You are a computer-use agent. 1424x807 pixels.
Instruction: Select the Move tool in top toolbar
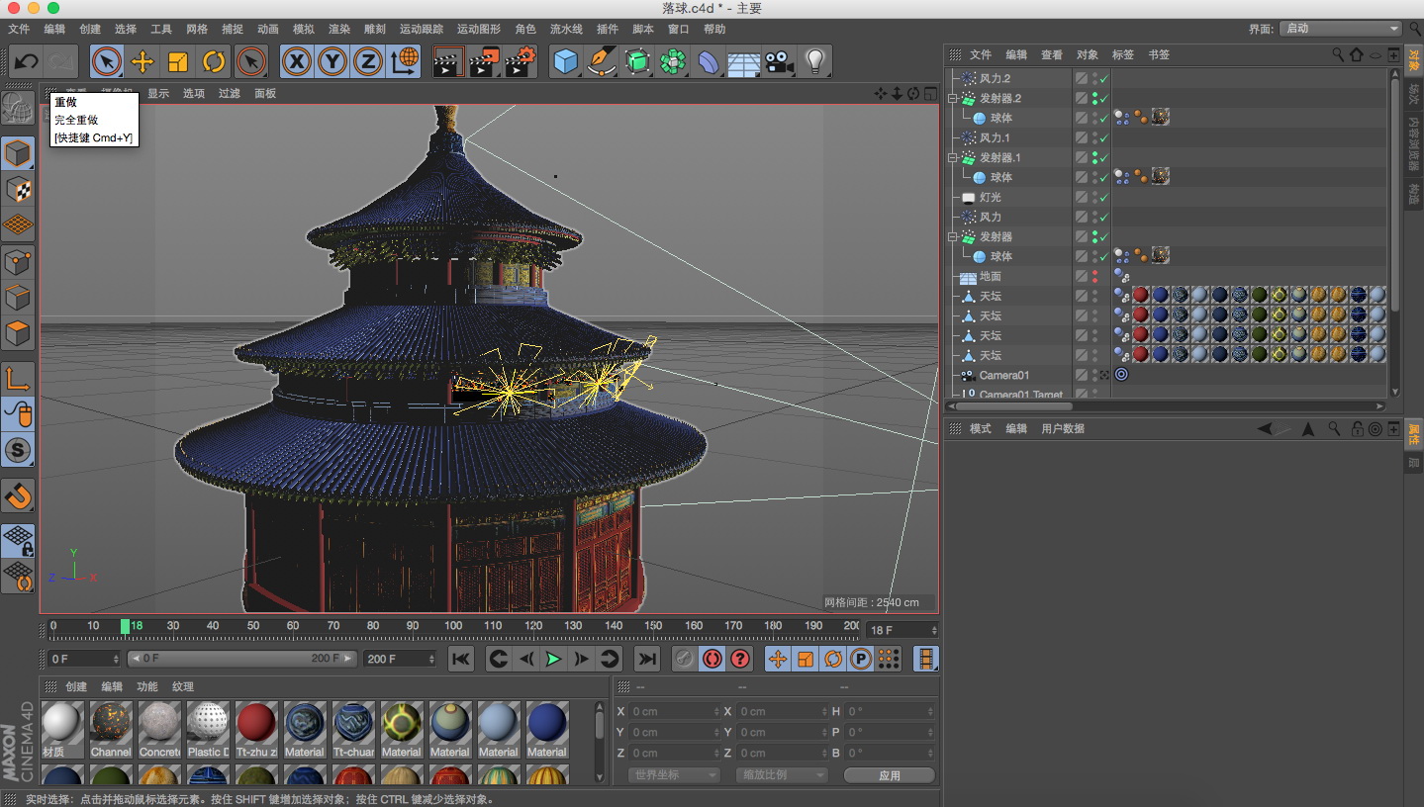(142, 62)
